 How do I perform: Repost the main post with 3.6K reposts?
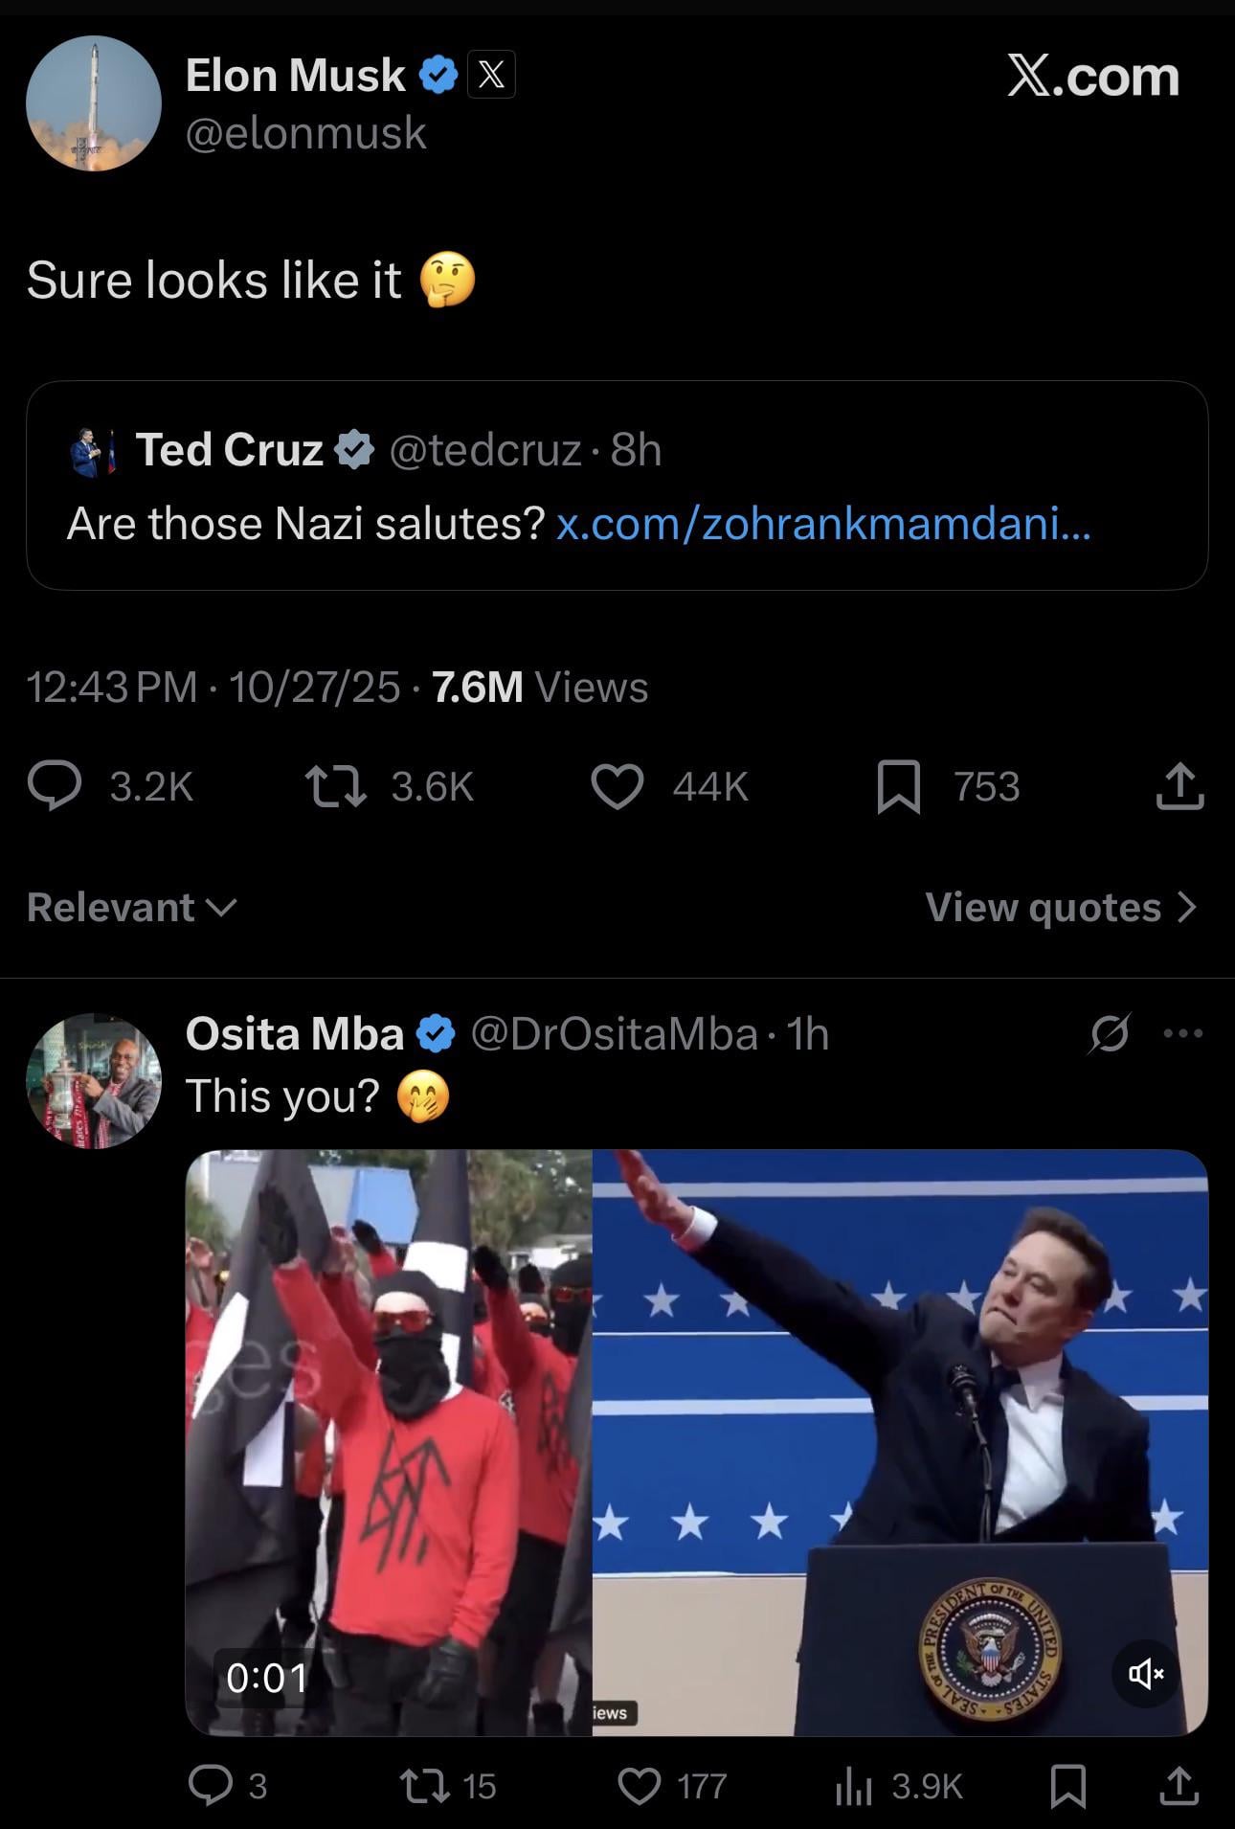pos(335,787)
